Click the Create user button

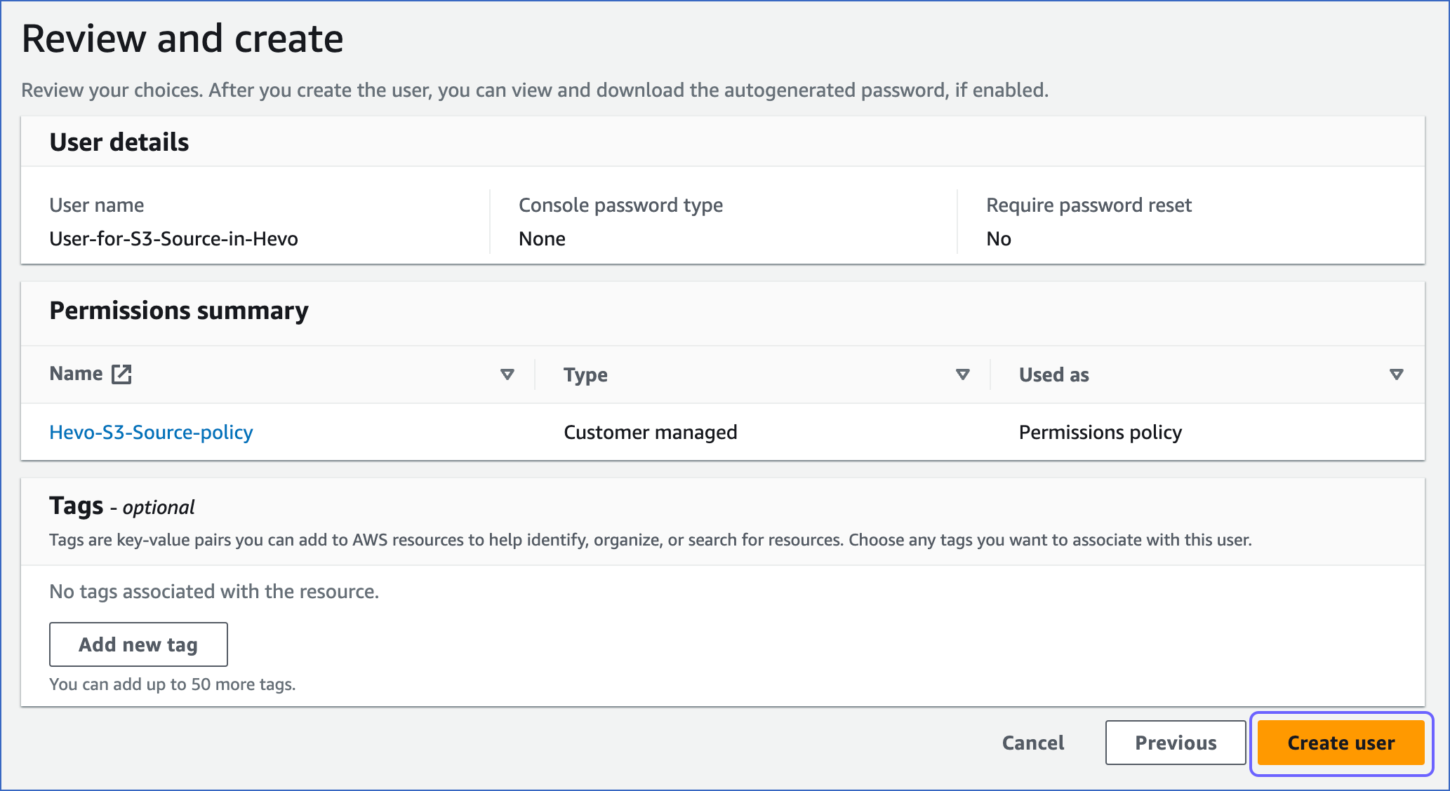click(x=1341, y=743)
